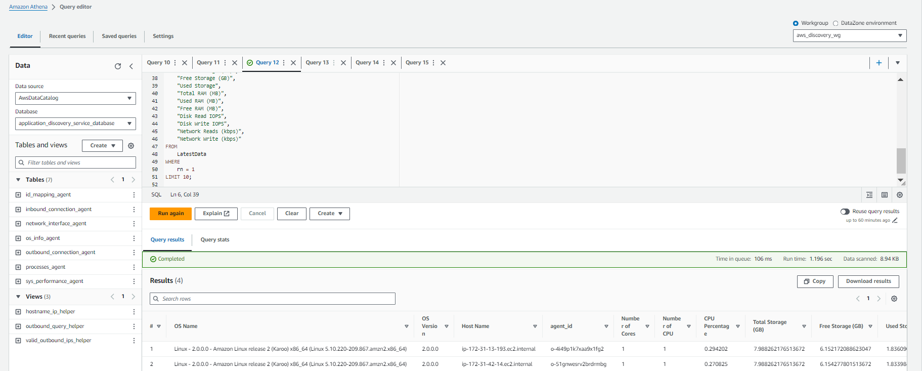Select the Workgroup radio button
This screenshot has height=371, width=922.
796,23
